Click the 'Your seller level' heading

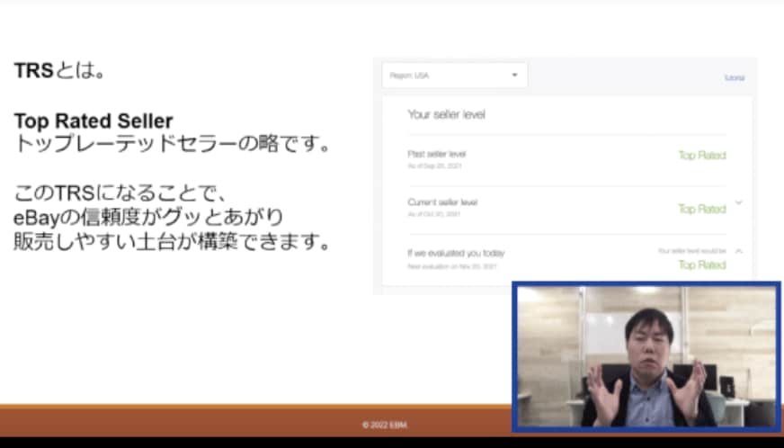coord(447,114)
